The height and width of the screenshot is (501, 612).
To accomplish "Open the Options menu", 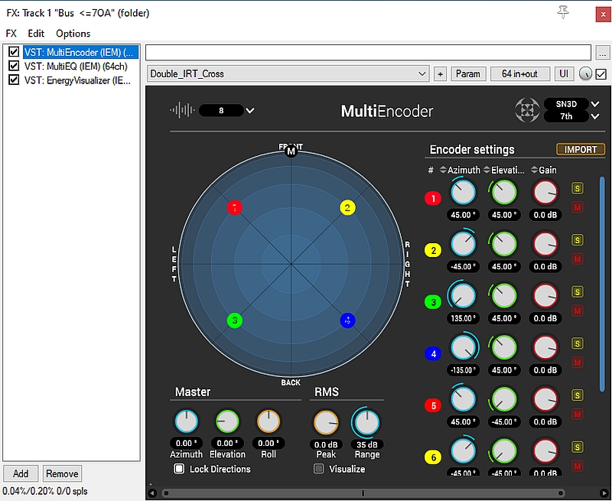I will 73,34.
